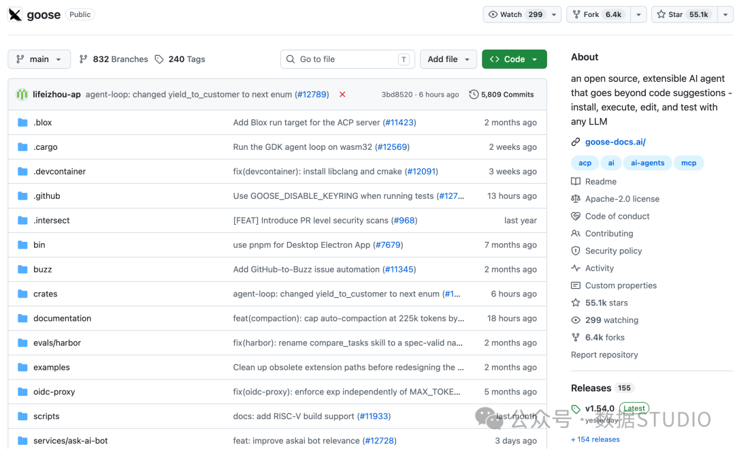Click the Go to file search field

[x=347, y=59]
